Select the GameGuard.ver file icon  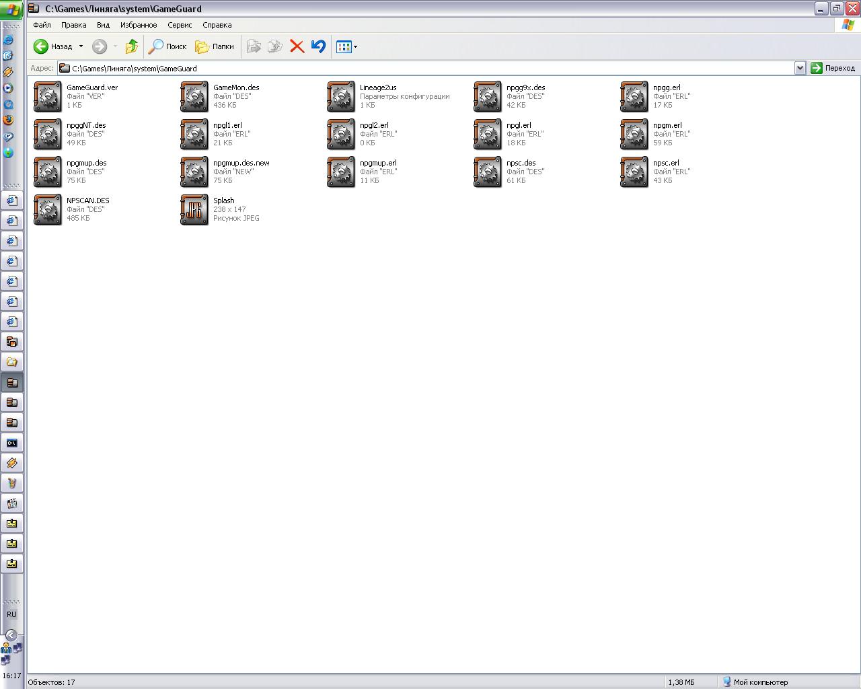pos(48,96)
